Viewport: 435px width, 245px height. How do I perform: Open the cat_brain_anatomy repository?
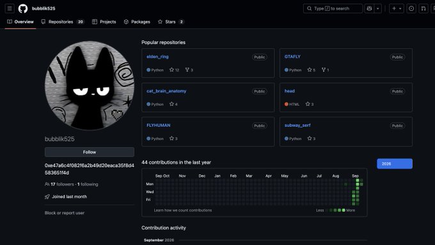(x=166, y=91)
